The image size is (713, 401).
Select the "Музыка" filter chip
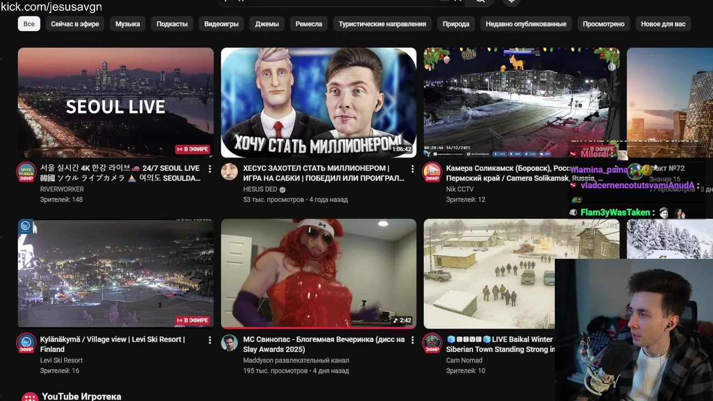(128, 24)
